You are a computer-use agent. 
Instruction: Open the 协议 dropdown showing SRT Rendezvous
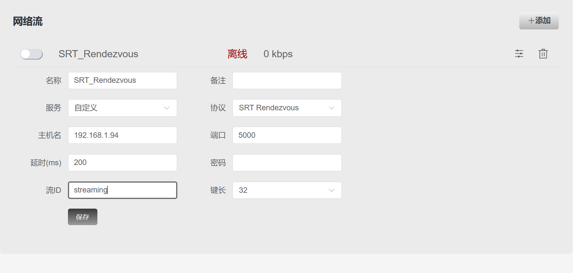(287, 108)
